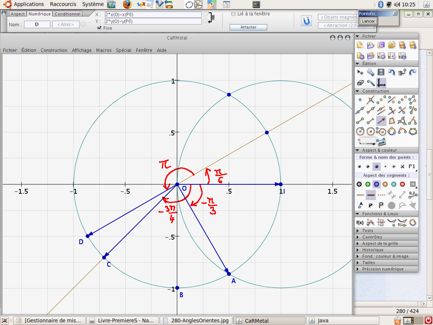Expand the Tests panel section
The width and height of the screenshot is (433, 325).
click(x=368, y=231)
